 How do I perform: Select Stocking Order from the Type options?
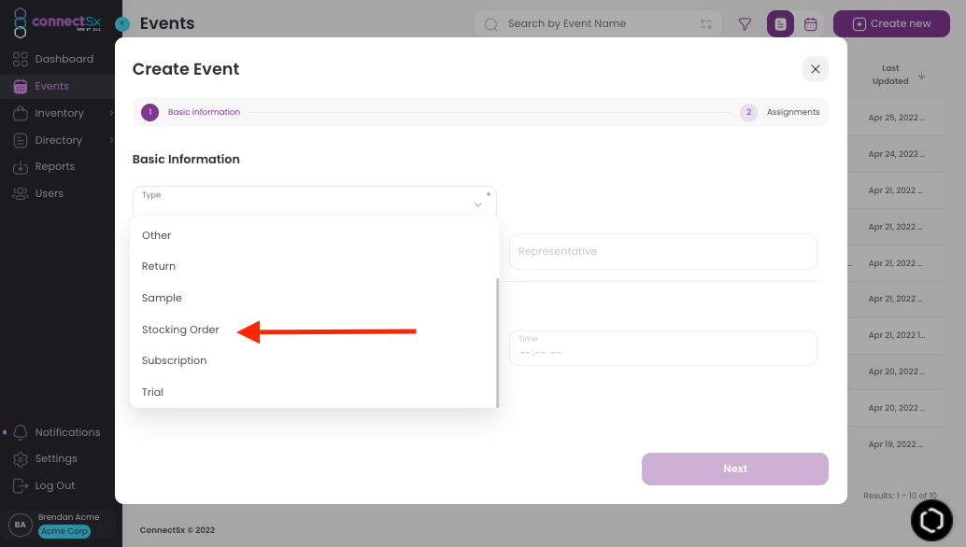tap(180, 330)
